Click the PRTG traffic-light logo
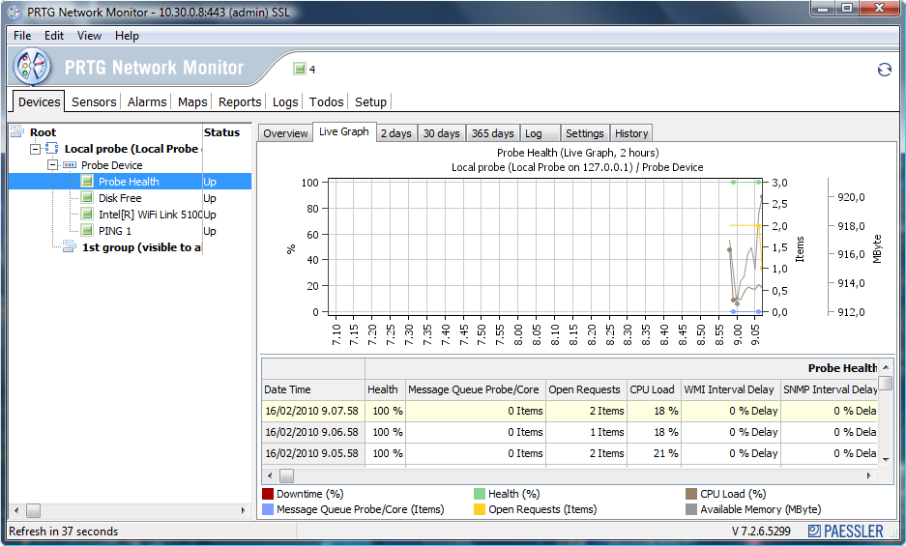 pos(32,67)
